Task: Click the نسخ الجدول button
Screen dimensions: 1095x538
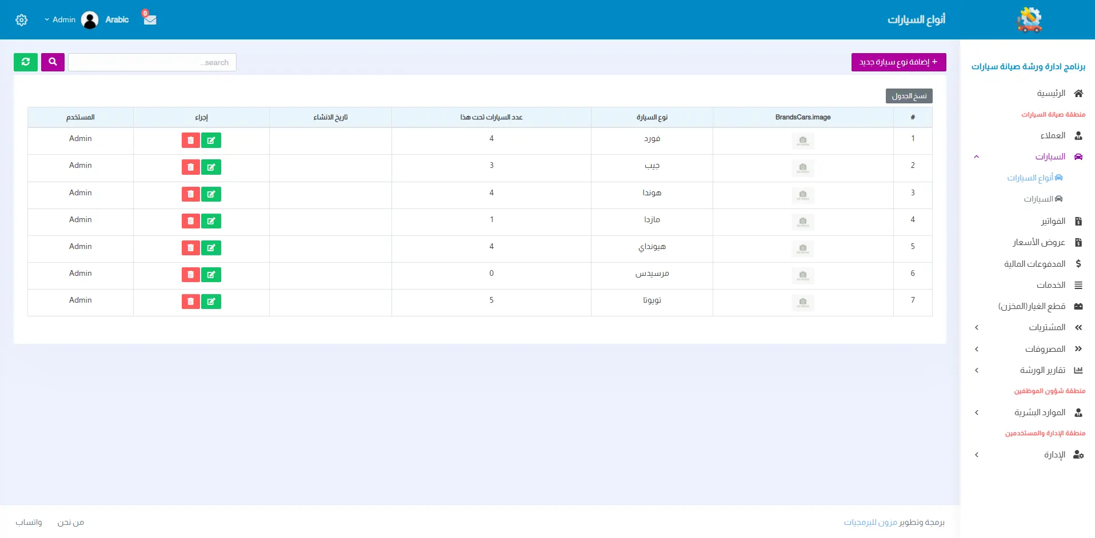Action: [x=909, y=96]
